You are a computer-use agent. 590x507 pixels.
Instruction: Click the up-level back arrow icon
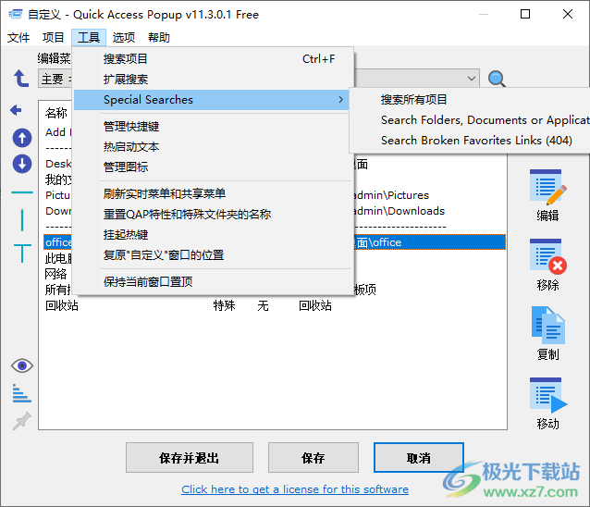point(21,79)
